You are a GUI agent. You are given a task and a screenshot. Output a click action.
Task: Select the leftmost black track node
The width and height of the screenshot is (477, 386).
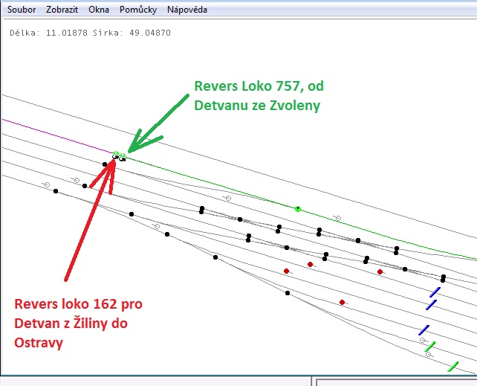[56, 191]
